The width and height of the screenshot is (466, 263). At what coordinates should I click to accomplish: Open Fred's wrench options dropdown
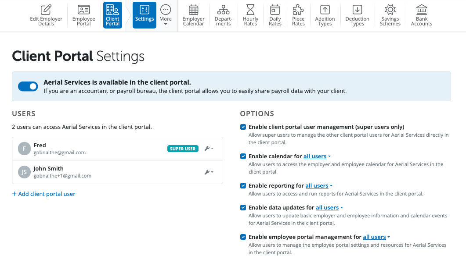point(209,149)
